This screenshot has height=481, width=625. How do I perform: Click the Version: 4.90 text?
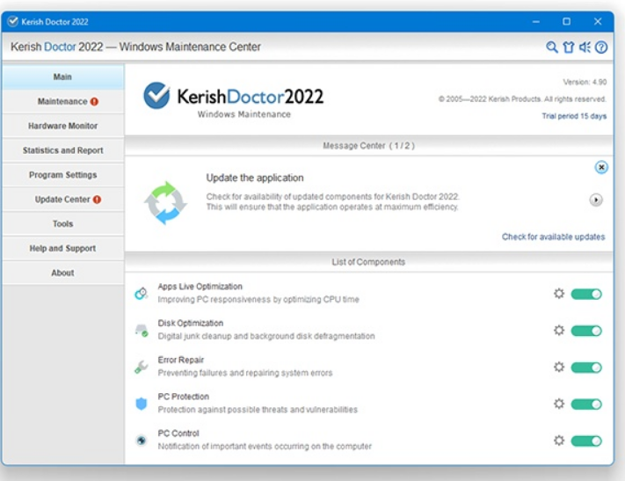[x=585, y=82]
